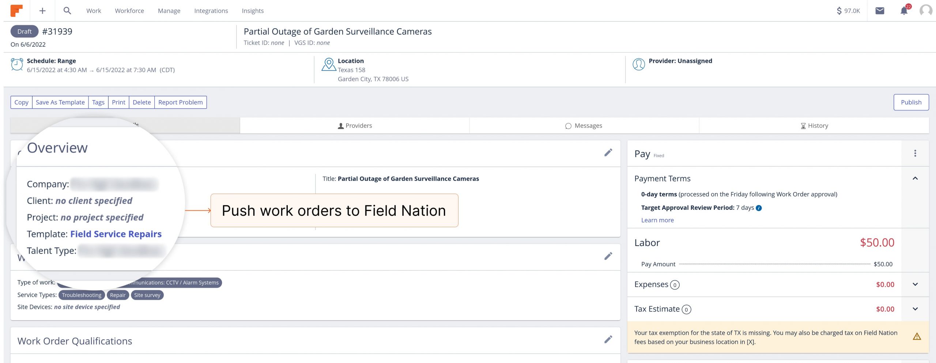Click the Publish button
936x363 pixels.
tap(911, 102)
